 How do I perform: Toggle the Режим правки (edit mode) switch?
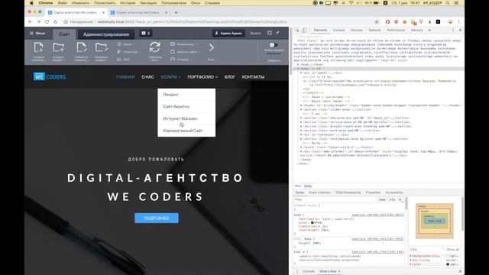274,45
